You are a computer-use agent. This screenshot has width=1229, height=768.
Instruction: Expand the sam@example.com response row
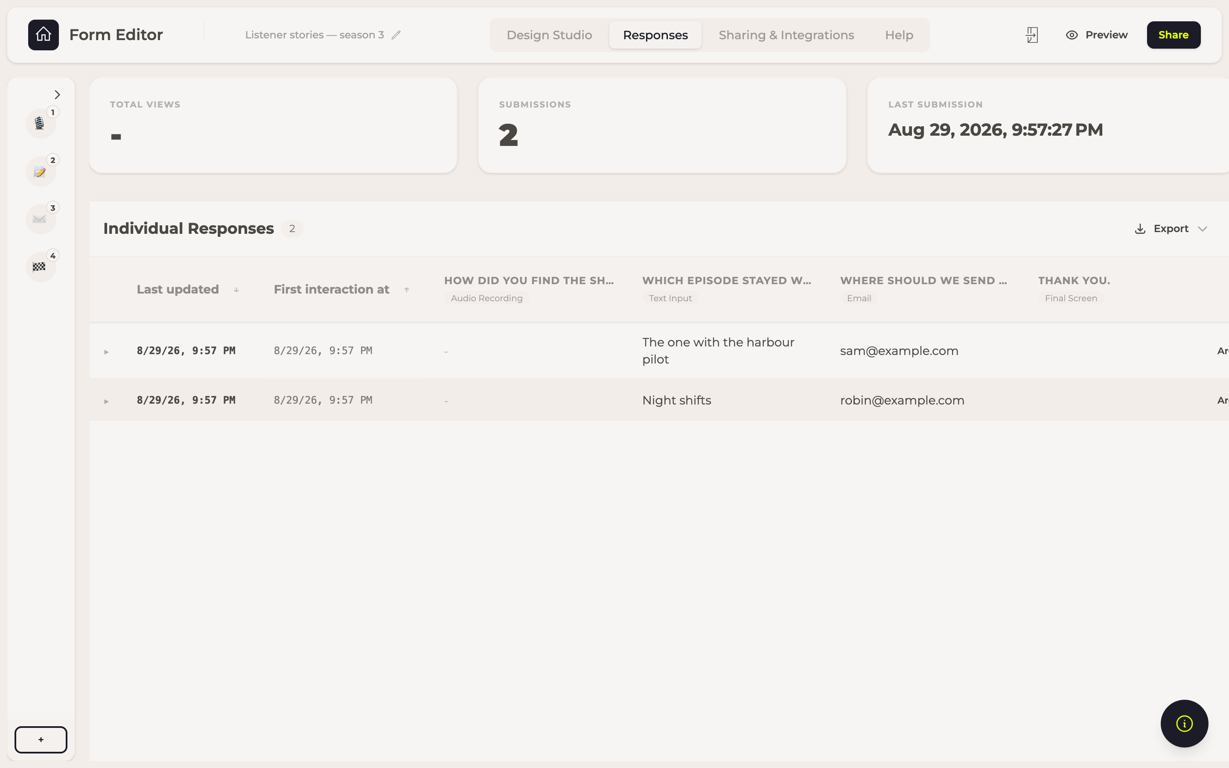point(106,352)
